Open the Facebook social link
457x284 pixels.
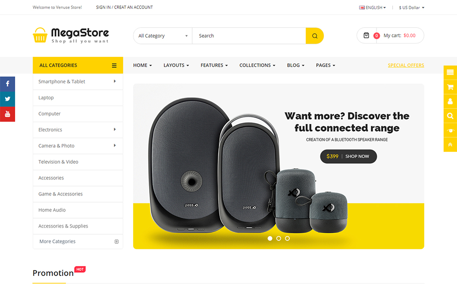coord(8,84)
